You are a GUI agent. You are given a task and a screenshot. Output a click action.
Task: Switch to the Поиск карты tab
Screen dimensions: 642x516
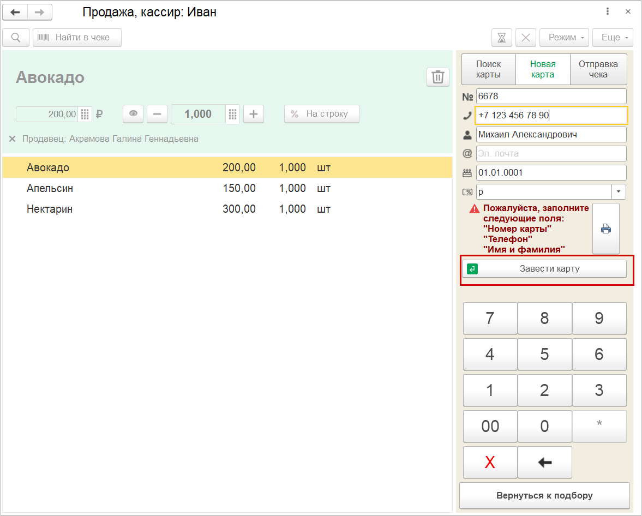[488, 69]
